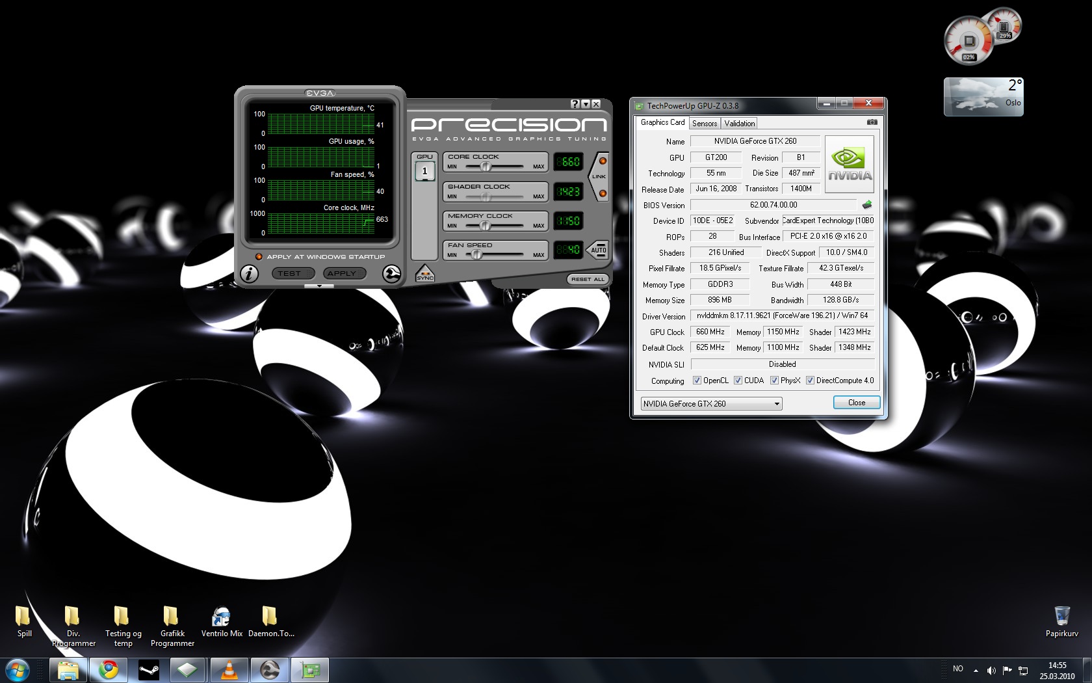
Task: Click the Show desktop strip at taskbar end
Action: 1087,671
